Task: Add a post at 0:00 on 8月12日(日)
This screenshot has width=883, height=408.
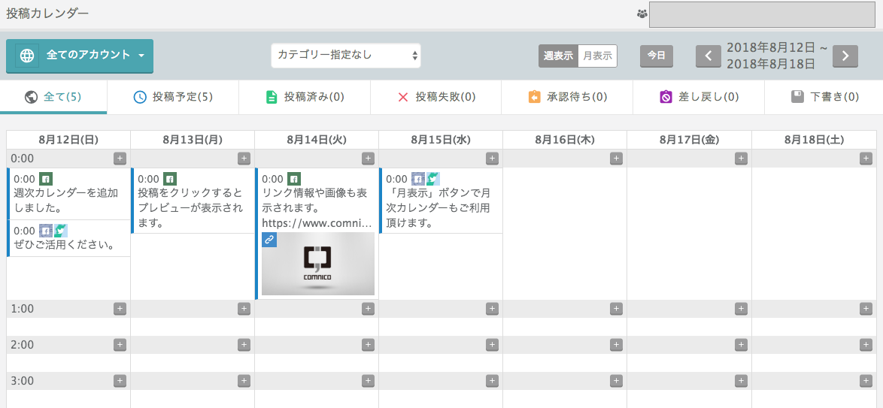Action: click(x=120, y=158)
